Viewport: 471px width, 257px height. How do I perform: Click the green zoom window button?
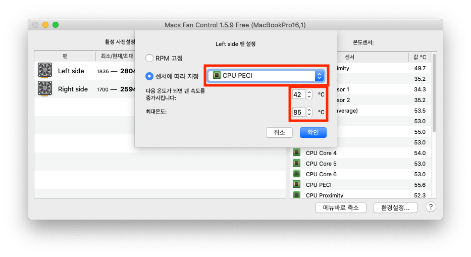[x=56, y=25]
